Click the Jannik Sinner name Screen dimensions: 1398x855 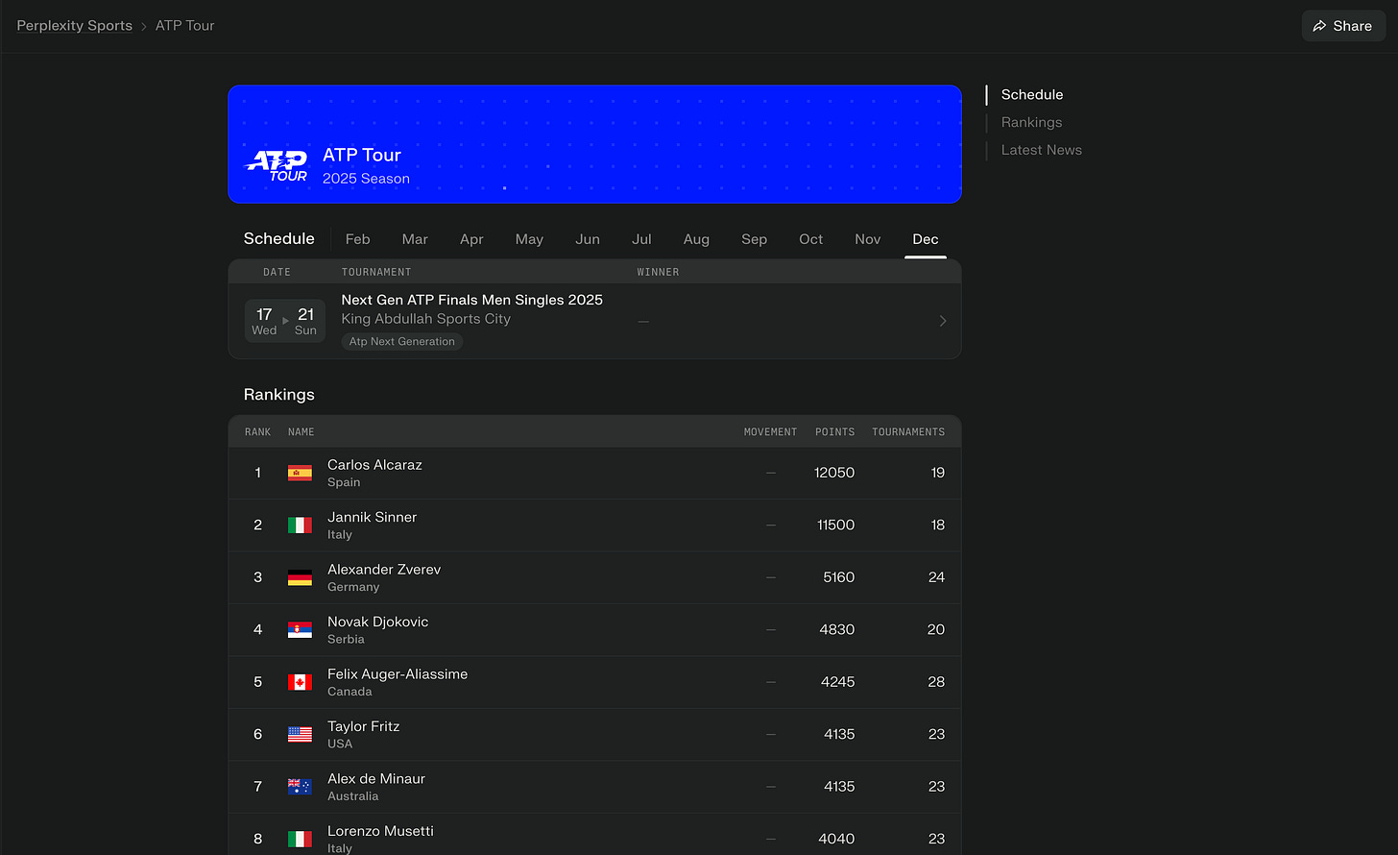[372, 517]
